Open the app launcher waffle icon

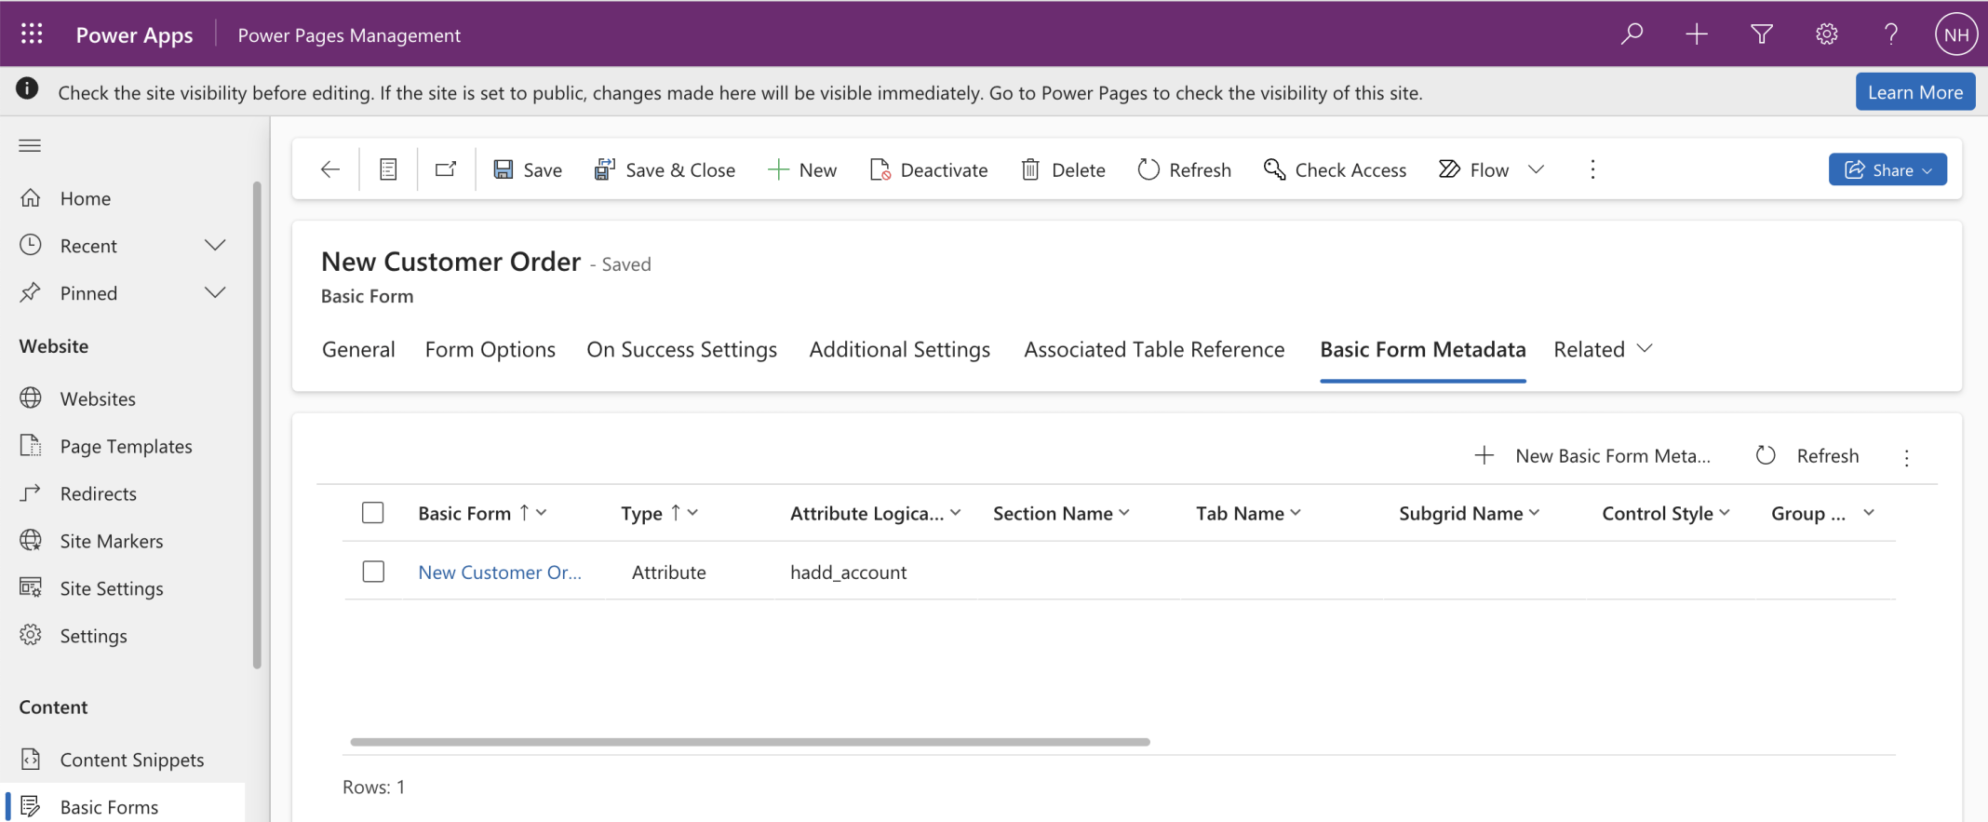[32, 34]
